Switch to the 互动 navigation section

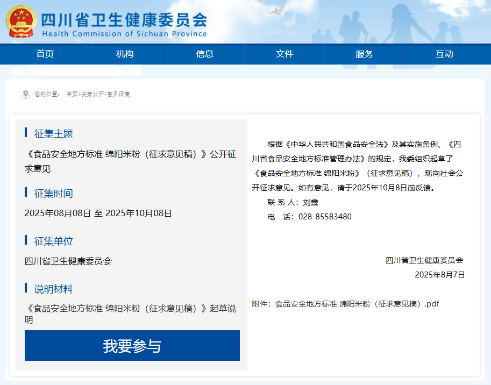(444, 54)
